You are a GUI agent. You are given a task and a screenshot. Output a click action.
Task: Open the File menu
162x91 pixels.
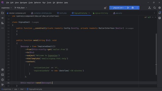click(x=8, y=3)
